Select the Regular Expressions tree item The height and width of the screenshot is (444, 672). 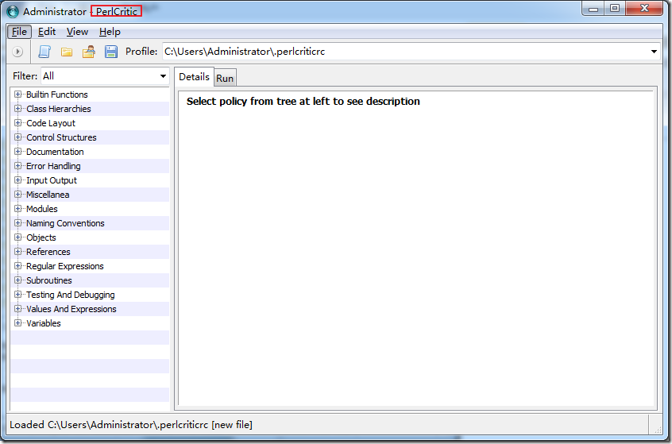(64, 266)
